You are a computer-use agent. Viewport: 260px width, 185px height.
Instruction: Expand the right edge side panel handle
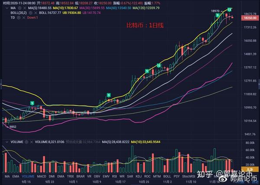(x=259, y=84)
